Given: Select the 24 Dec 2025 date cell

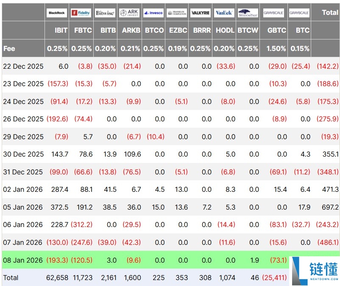Looking at the screenshot, I should [23, 101].
